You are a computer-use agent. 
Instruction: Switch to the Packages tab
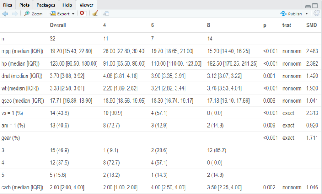(46, 5)
